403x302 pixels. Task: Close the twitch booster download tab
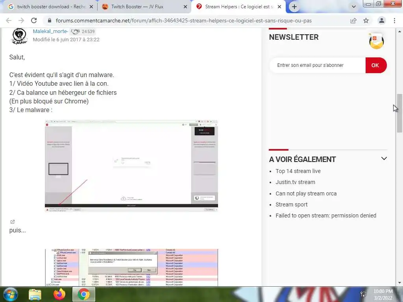click(91, 7)
